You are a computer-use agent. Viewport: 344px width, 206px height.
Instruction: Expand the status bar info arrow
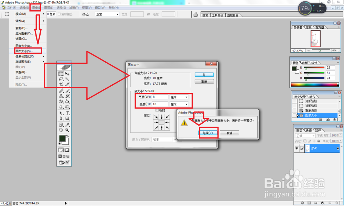pyautogui.click(x=66, y=203)
